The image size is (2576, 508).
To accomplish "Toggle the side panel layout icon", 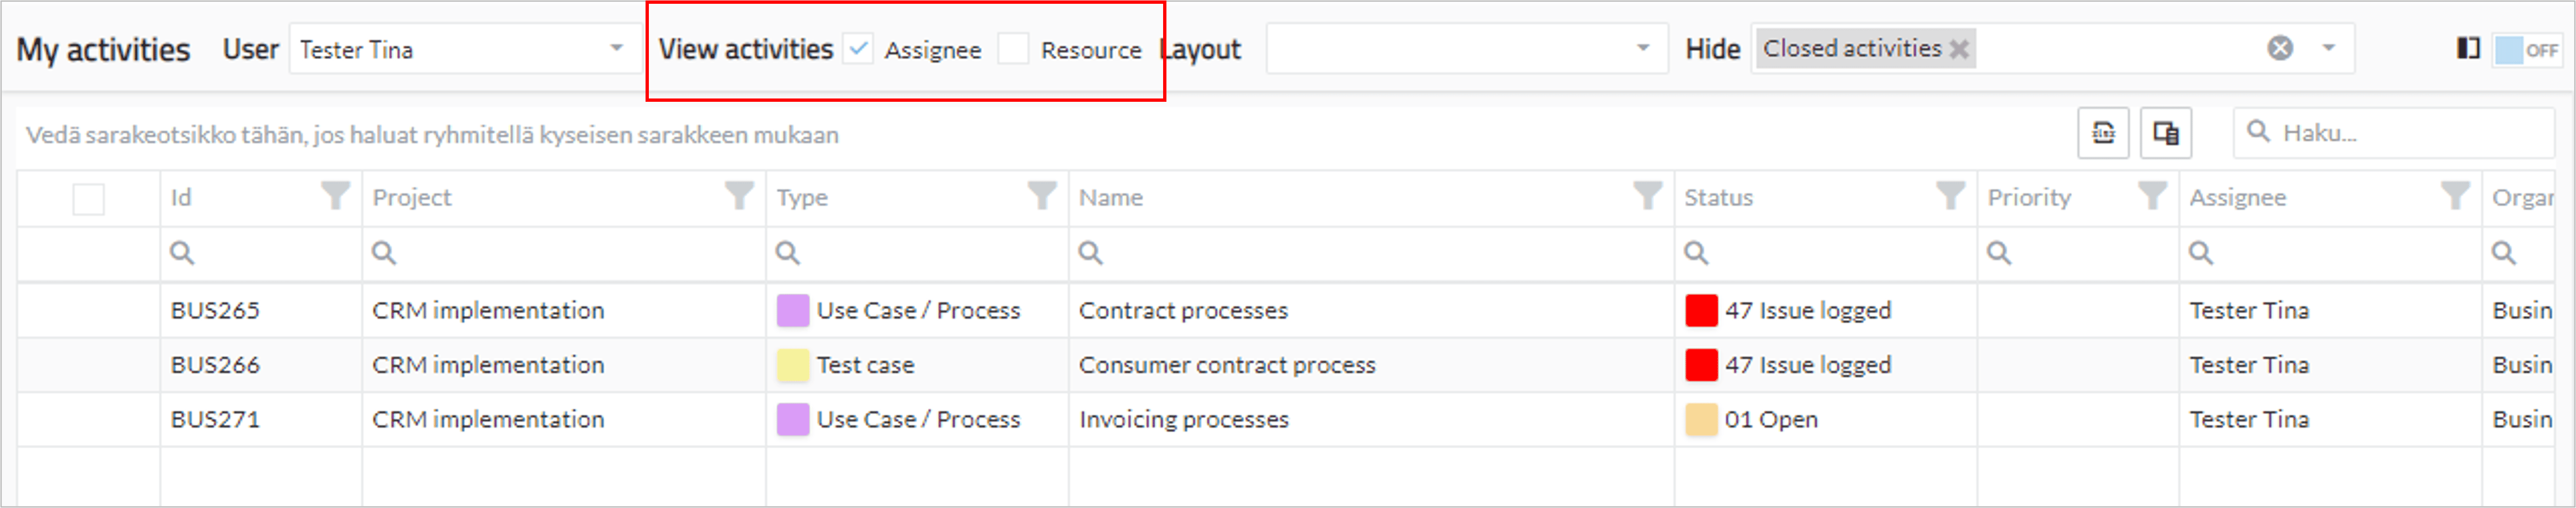I will click(2468, 48).
